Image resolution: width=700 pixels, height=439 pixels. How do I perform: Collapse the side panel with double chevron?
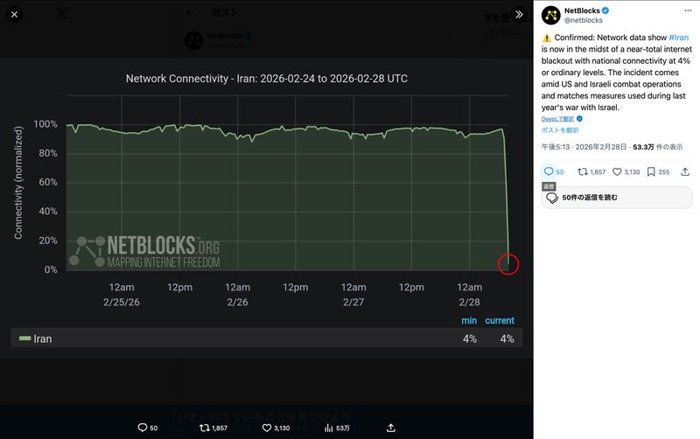518,14
